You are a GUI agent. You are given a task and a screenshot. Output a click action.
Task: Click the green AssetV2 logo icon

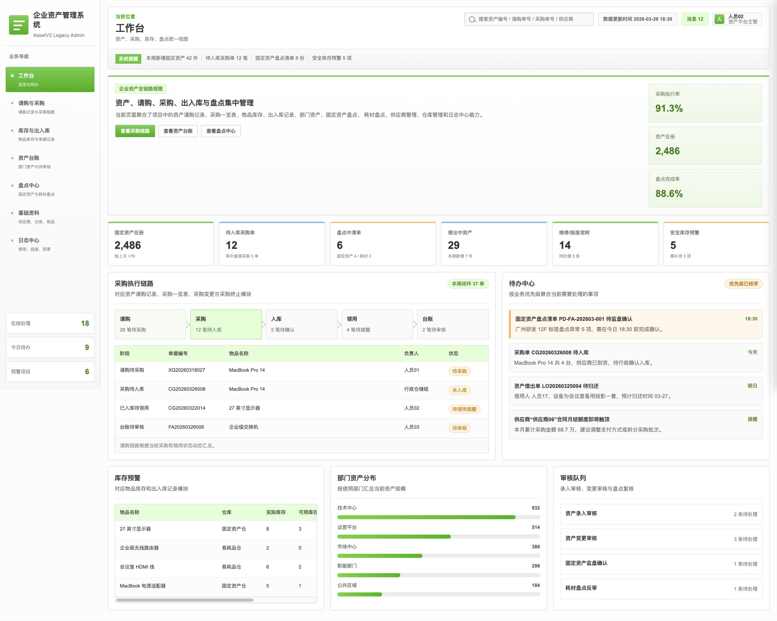[x=19, y=25]
